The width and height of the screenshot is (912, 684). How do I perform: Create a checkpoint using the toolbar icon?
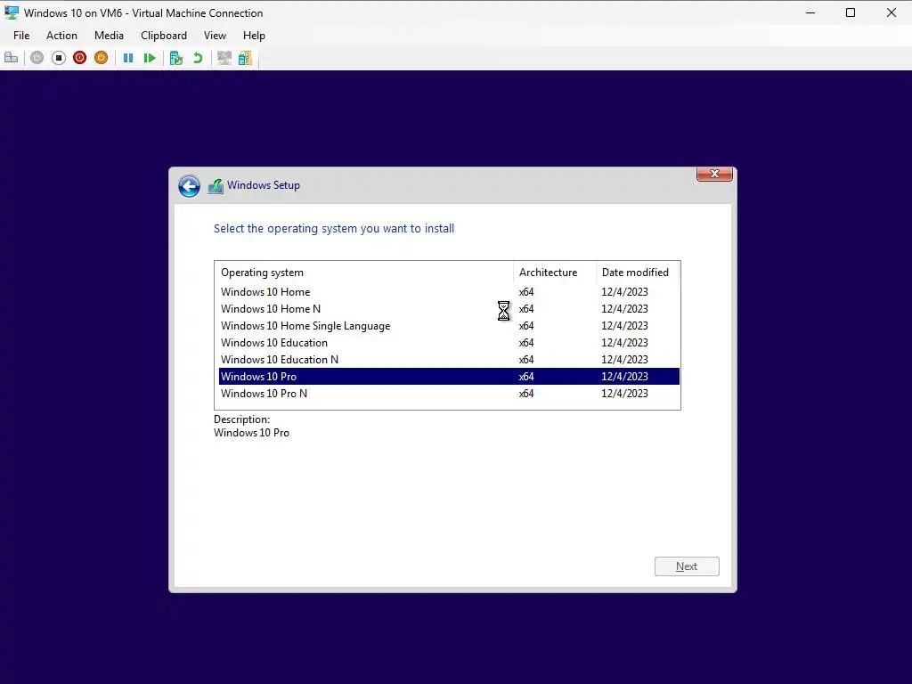(x=176, y=58)
